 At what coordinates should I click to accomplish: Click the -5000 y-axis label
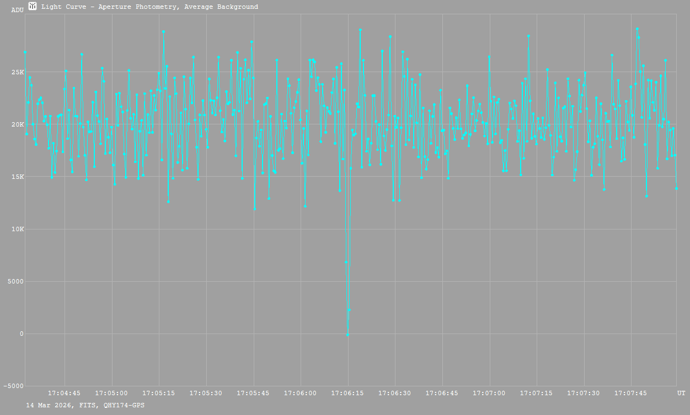click(14, 386)
